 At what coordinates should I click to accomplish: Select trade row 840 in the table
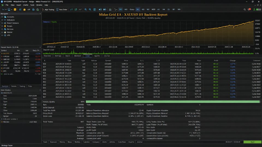(151, 76)
